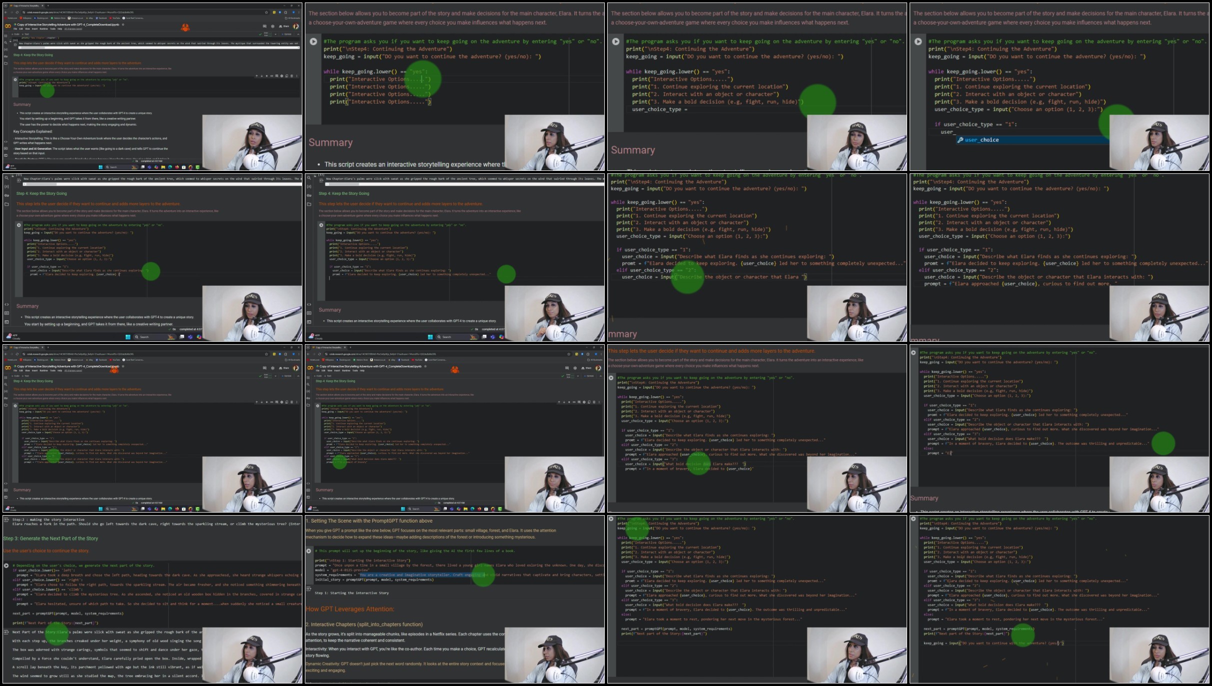The width and height of the screenshot is (1212, 686).
Task: Run cell in 'Setting The Scene' frame
Action: pos(309,551)
